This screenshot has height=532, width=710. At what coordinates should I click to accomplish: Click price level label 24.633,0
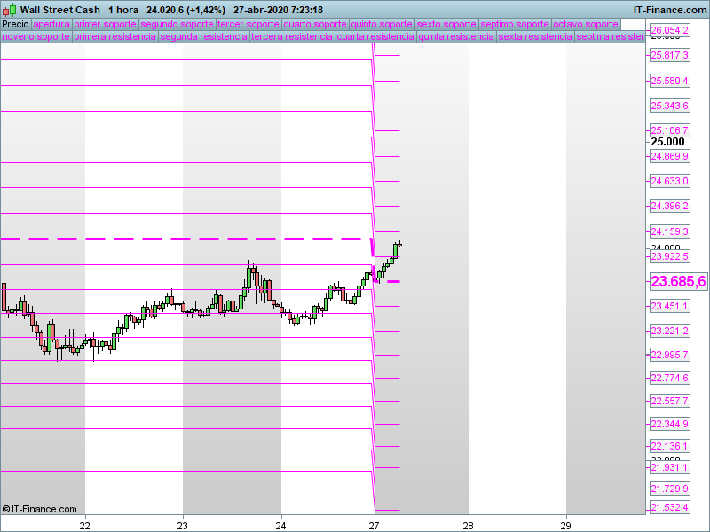tap(670, 182)
